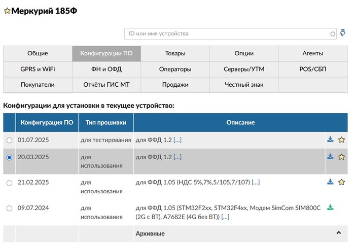Click the pin icon right of the search field

pos(343,33)
